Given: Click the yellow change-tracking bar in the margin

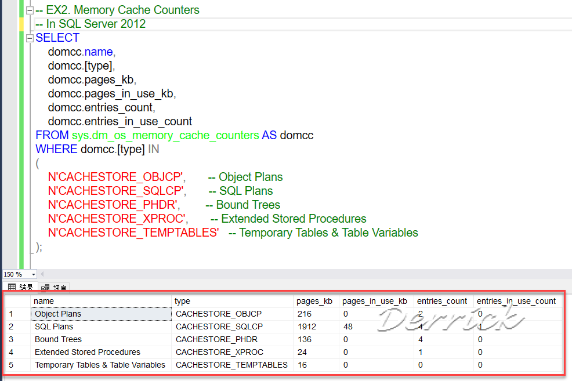Looking at the screenshot, I should (x=21, y=24).
